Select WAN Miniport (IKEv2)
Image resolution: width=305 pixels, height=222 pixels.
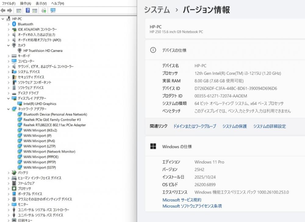(40, 130)
